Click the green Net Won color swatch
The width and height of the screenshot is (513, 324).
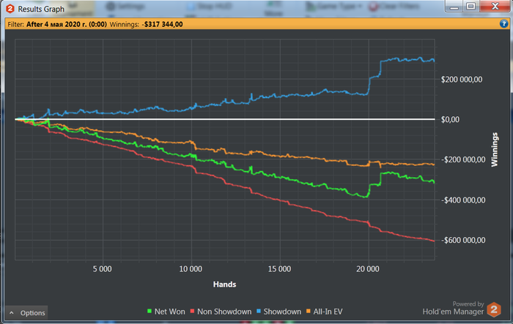pyautogui.click(x=150, y=312)
